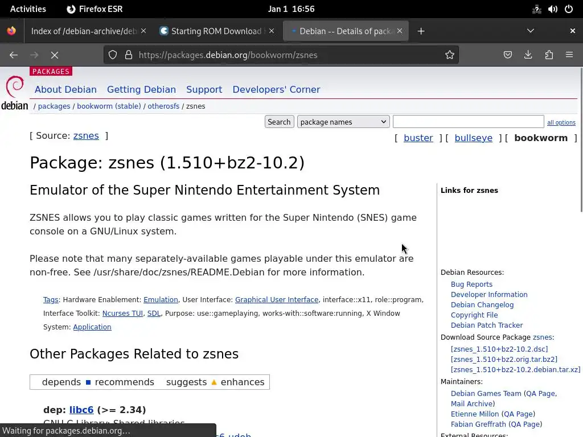The height and width of the screenshot is (437, 583).
Task: Open Activities overview
Action: pyautogui.click(x=28, y=9)
